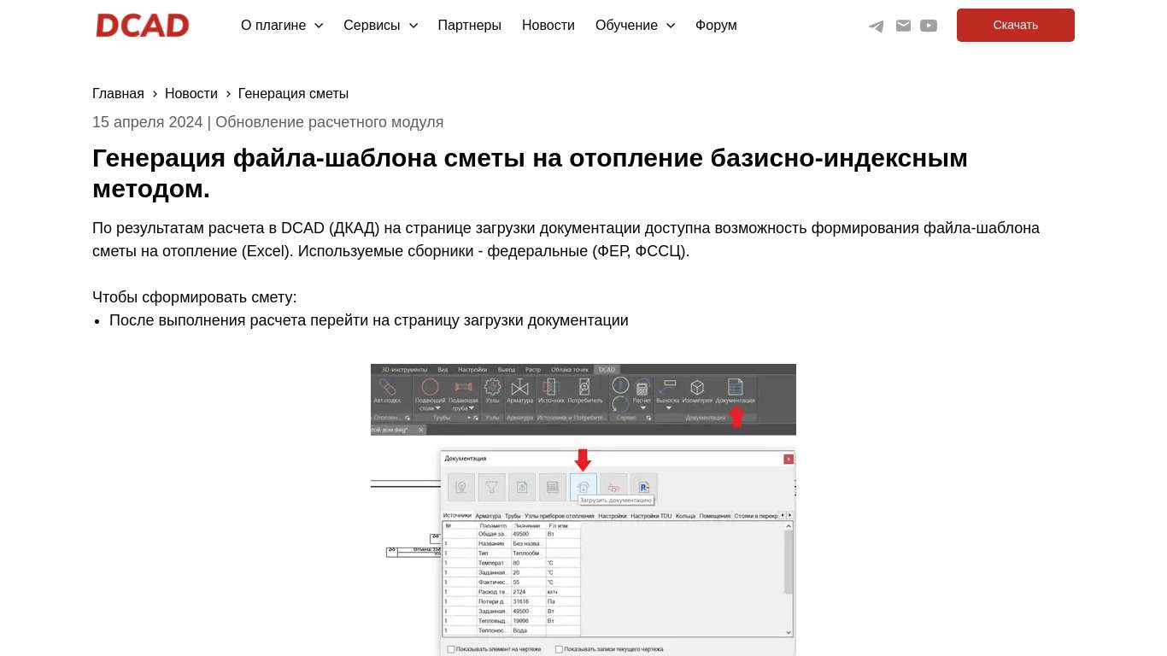This screenshot has height=656, width=1167.
Task: Go to Партнеры in the top navigation
Action: tap(469, 26)
